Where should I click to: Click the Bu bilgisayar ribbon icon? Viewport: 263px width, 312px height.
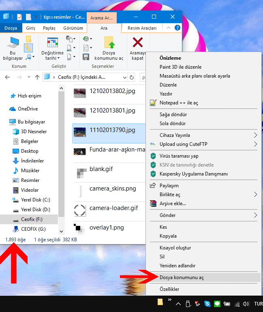[x=13, y=48]
